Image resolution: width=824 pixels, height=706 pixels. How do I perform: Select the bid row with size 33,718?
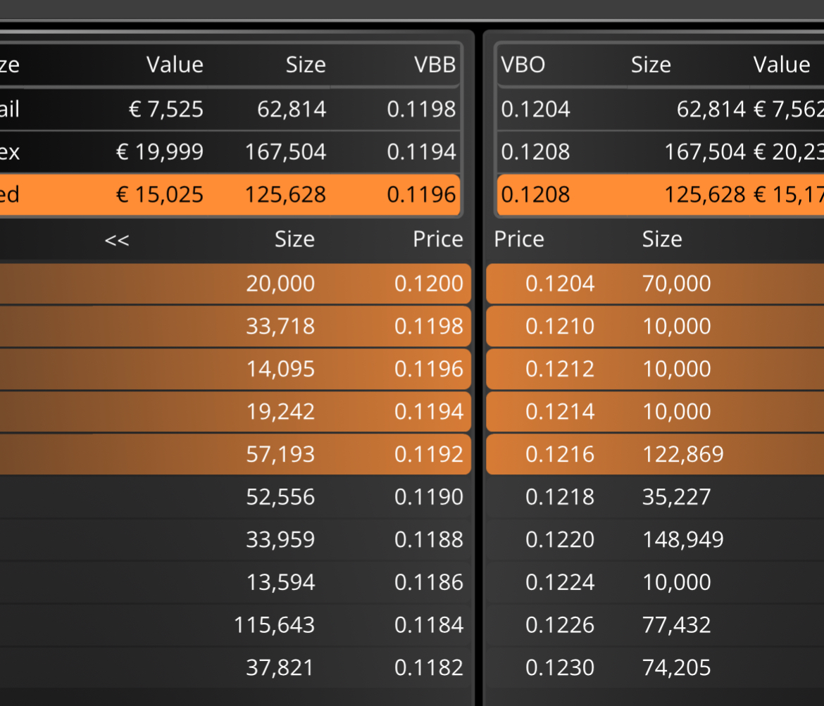coord(235,326)
